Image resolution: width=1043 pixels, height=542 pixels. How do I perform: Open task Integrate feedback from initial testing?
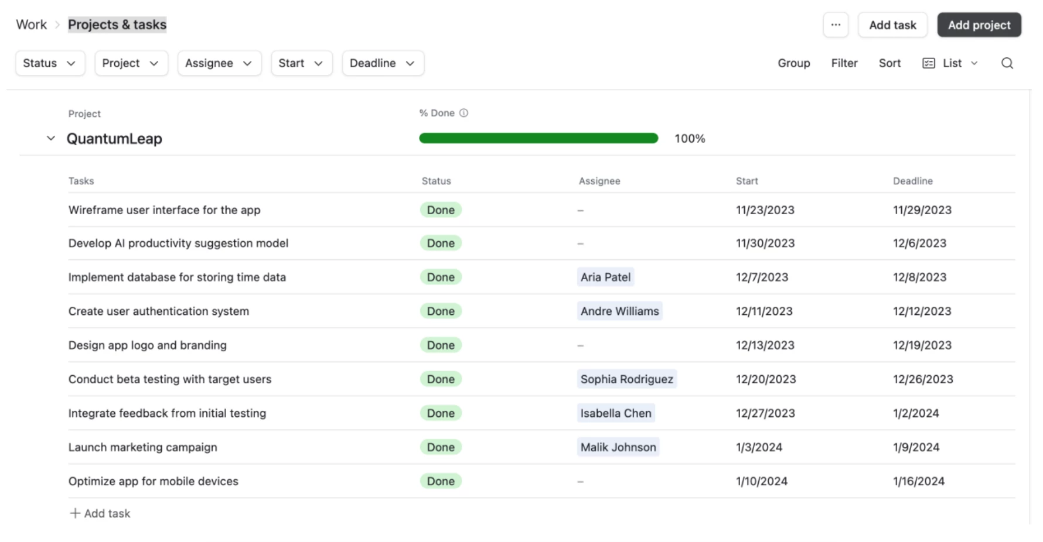tap(167, 413)
